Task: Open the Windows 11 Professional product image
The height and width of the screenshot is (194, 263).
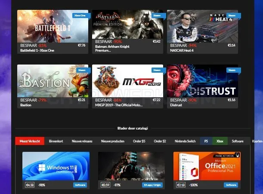Action: point(56,166)
